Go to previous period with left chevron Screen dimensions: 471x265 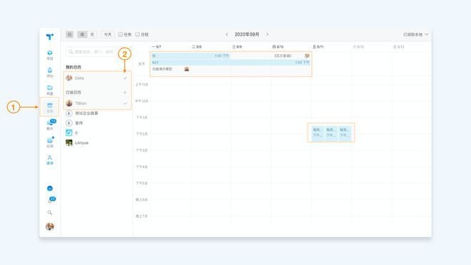(227, 34)
